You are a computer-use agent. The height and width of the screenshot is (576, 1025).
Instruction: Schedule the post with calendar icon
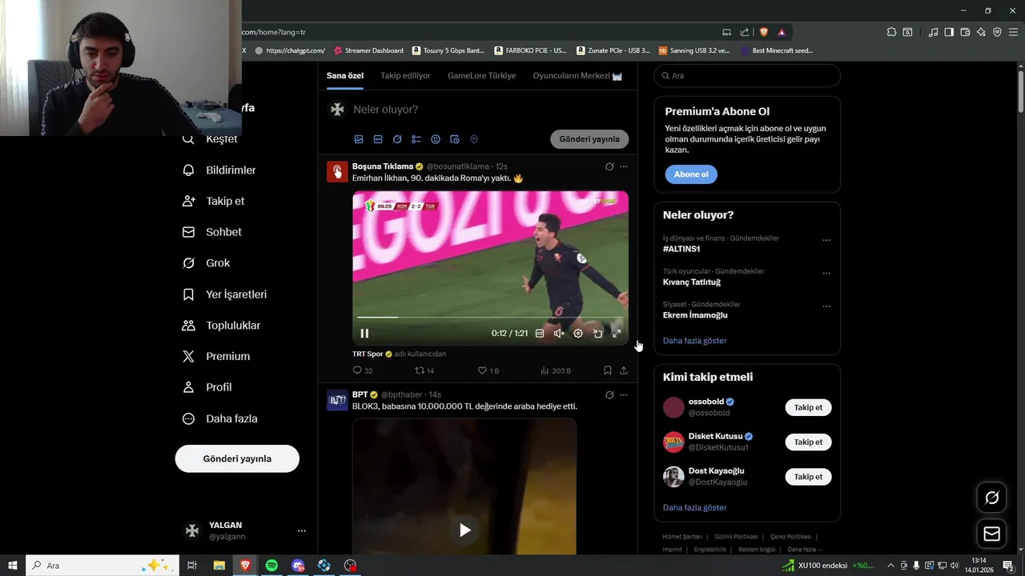click(x=455, y=139)
